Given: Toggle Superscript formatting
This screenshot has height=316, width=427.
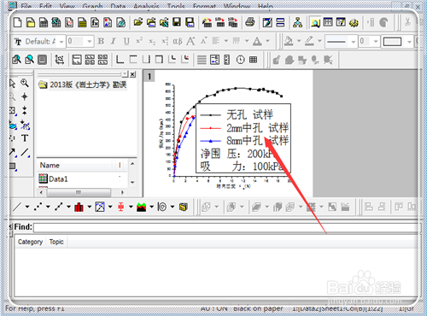Looking at the screenshot, I should (139, 41).
